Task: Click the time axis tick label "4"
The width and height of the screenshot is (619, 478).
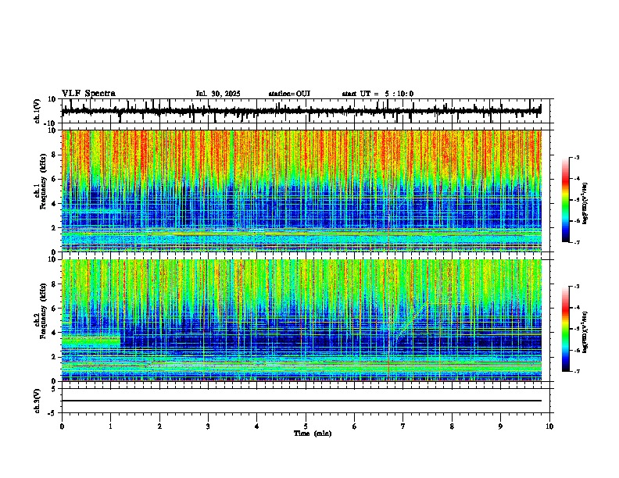Action: [257, 426]
